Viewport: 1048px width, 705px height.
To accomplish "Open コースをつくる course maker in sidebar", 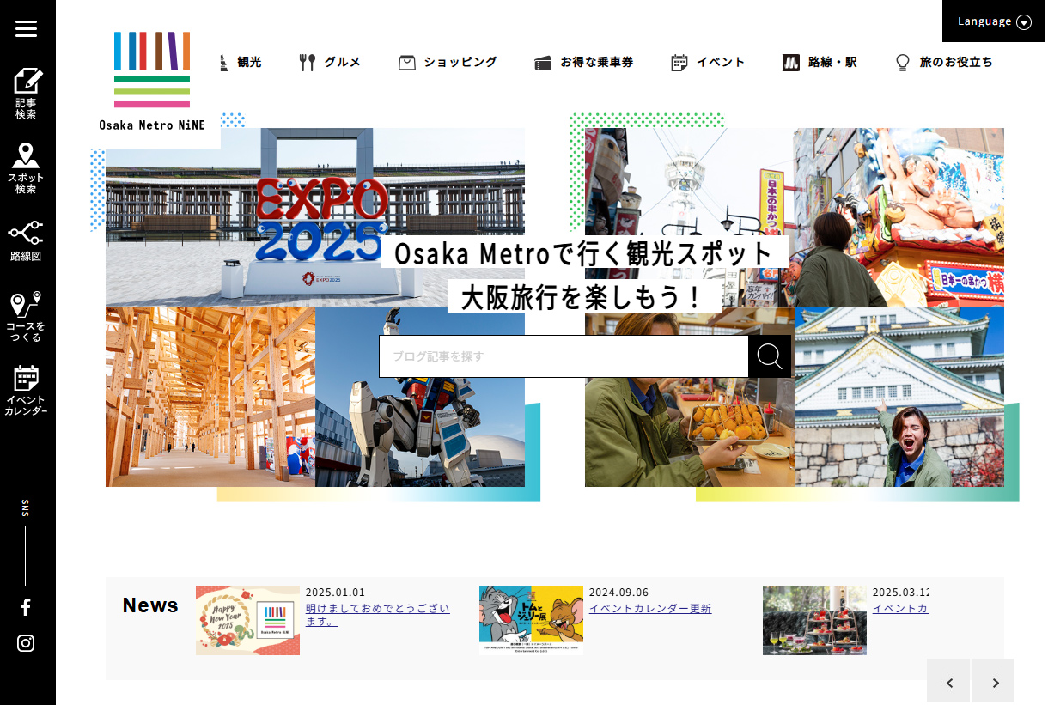I will pyautogui.click(x=27, y=317).
